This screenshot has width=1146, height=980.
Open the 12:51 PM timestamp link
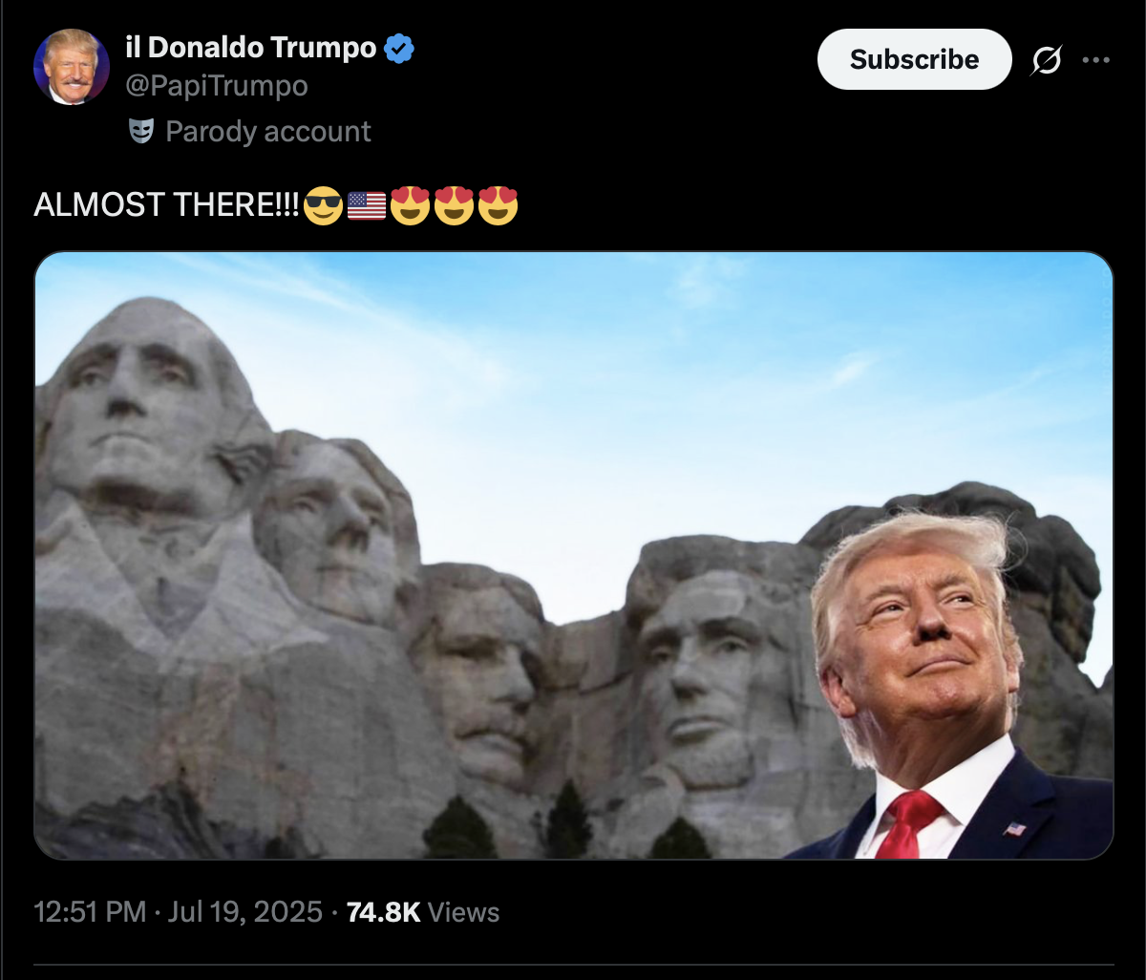[x=90, y=912]
